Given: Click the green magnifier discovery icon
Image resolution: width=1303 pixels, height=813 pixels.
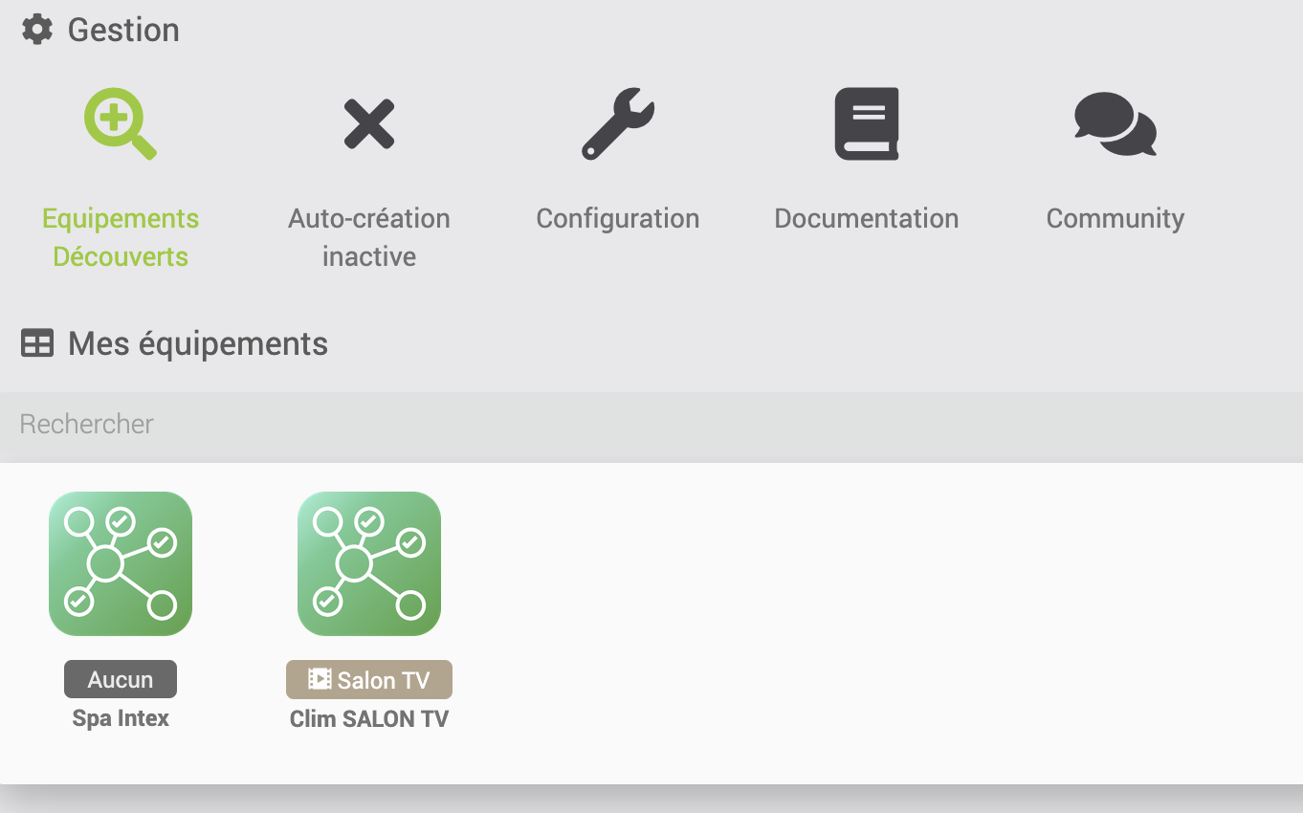Looking at the screenshot, I should click(120, 124).
